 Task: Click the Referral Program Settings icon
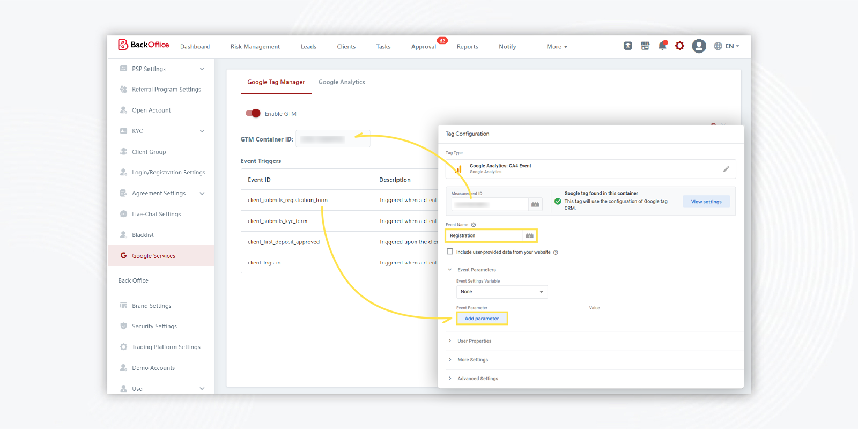click(123, 90)
